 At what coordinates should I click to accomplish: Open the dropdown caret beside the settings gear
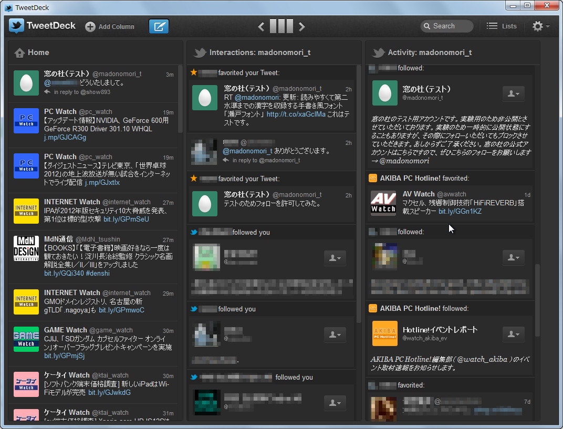click(x=547, y=26)
